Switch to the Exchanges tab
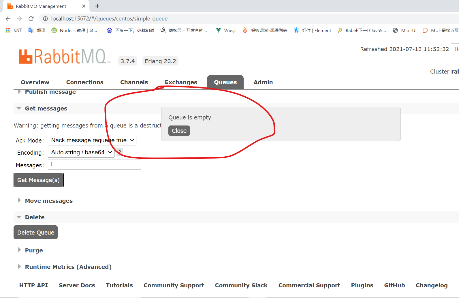The height and width of the screenshot is (298, 459). (x=181, y=82)
